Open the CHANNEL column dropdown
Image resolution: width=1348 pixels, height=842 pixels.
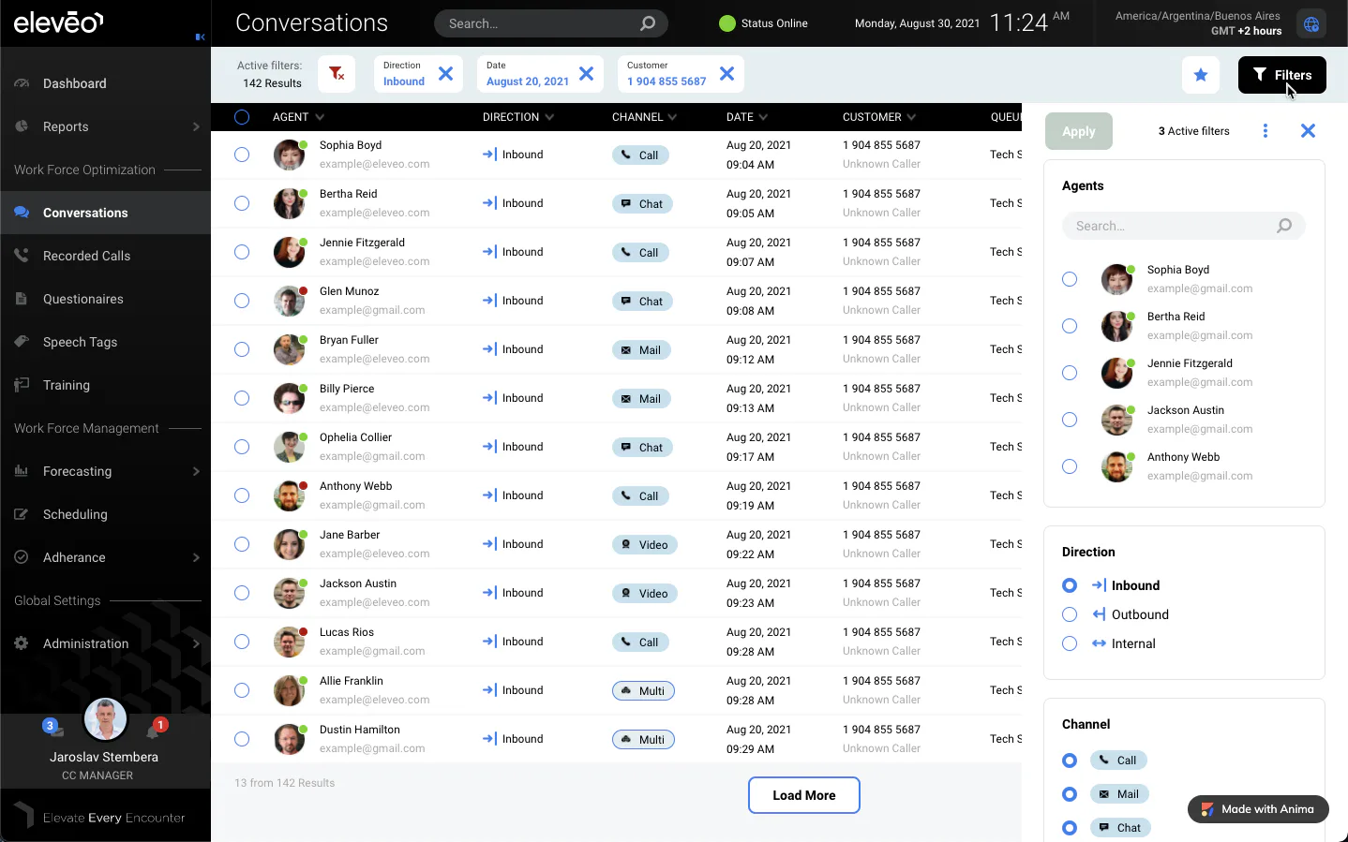(x=672, y=117)
